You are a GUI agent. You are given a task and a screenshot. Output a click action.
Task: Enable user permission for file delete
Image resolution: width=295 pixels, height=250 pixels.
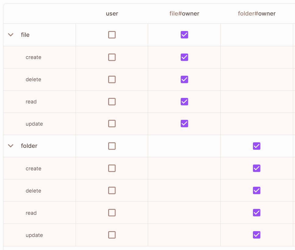112,79
